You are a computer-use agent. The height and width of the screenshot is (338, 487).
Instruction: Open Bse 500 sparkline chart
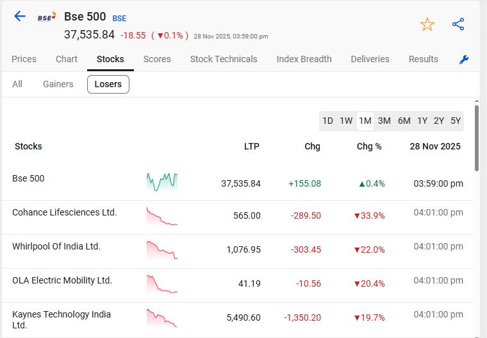click(161, 182)
